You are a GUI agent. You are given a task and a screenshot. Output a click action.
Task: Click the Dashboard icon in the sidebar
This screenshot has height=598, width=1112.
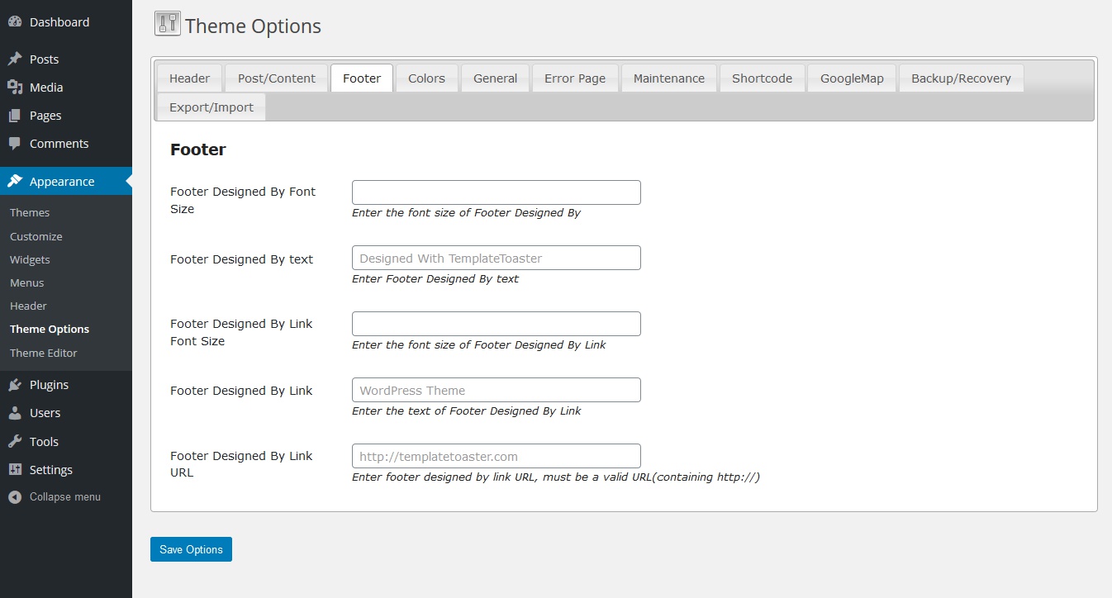13,21
